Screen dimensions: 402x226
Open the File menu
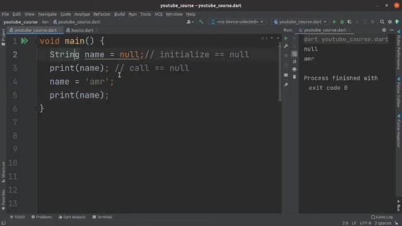[x=5, y=14]
